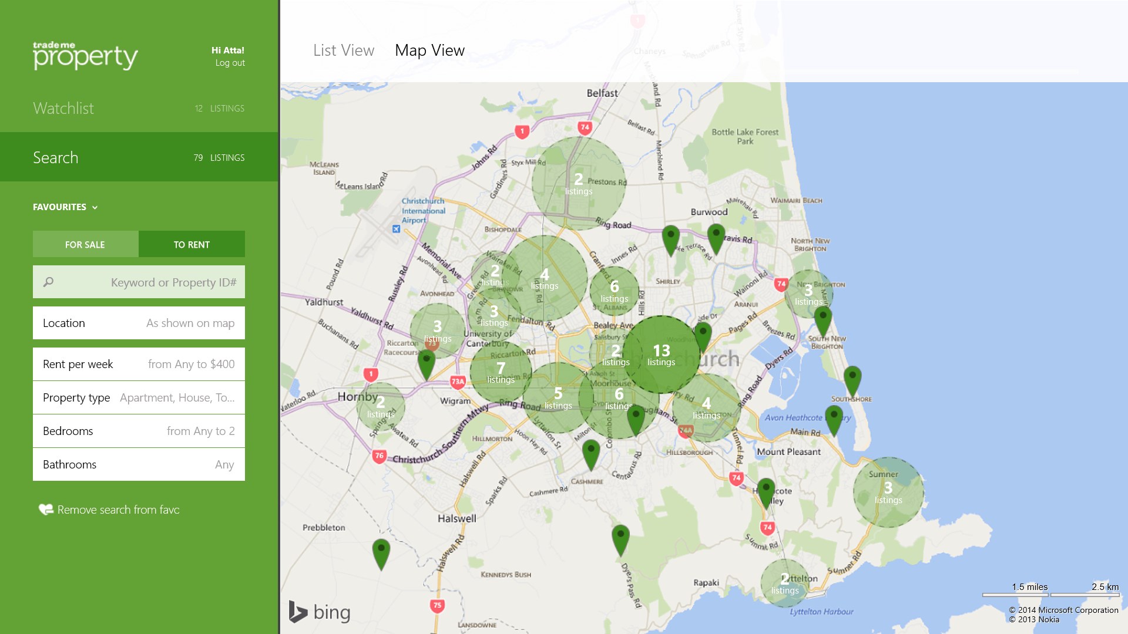Viewport: 1128px width, 634px height.
Task: Switch to List View tab
Action: coord(343,50)
